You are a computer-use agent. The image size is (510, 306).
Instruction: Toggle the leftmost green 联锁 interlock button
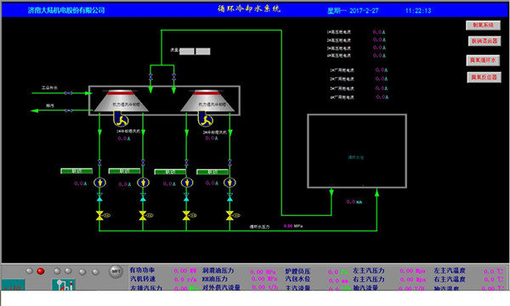[x=76, y=171]
